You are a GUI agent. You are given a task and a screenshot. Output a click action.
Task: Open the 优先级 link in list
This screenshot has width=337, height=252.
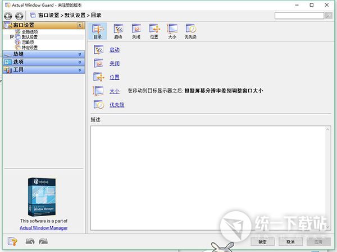pos(117,105)
